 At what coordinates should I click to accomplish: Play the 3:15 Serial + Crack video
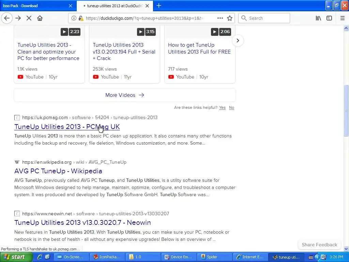141,32
